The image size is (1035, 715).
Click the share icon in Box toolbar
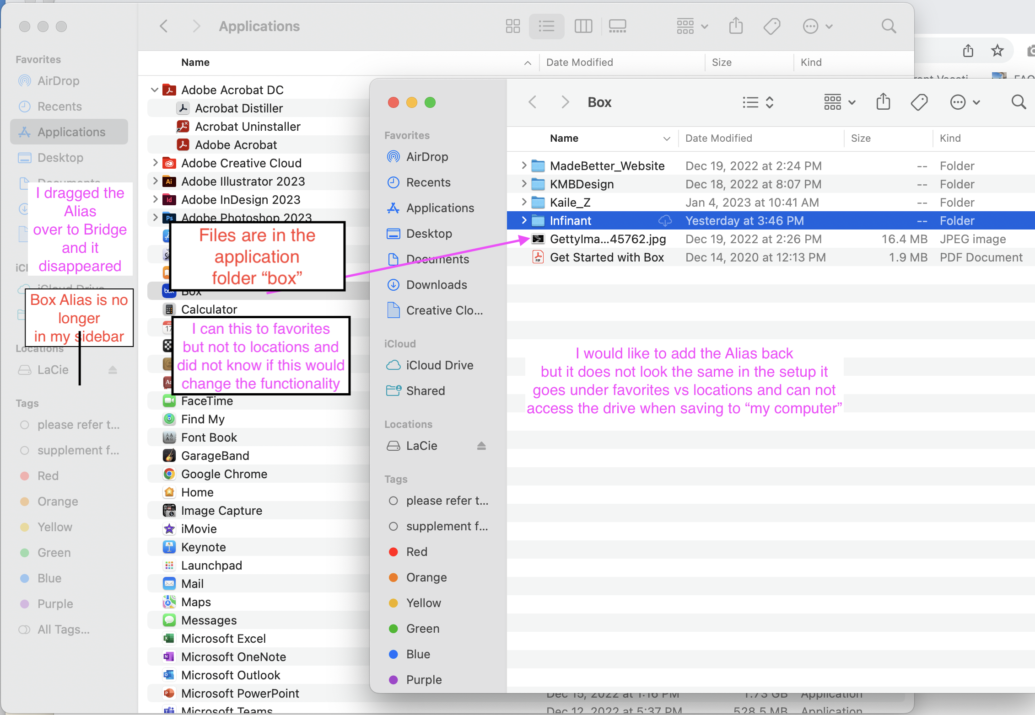tap(883, 102)
